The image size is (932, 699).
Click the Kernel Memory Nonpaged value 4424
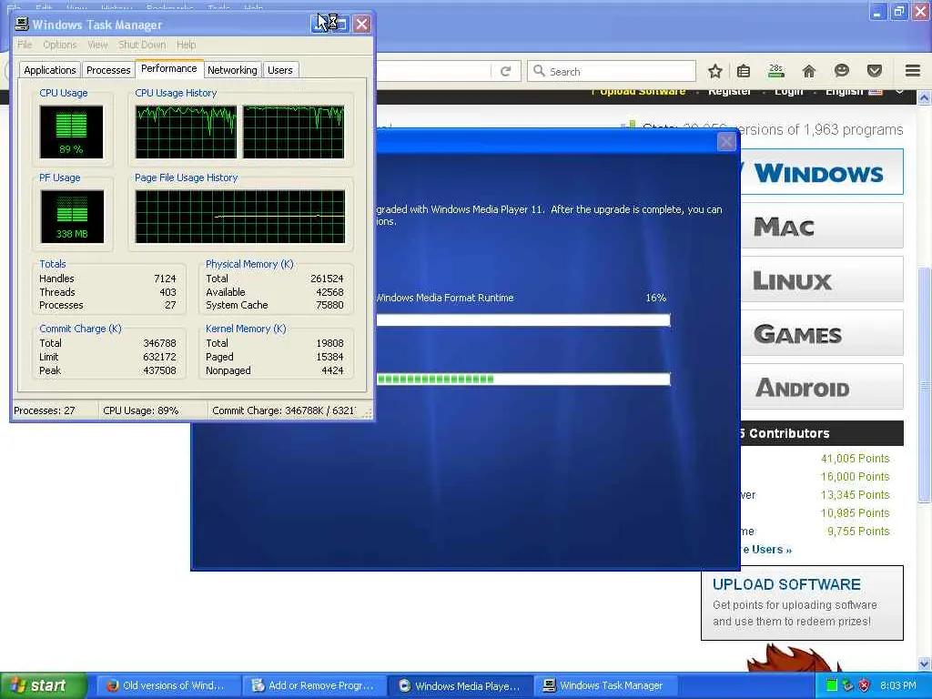click(332, 370)
